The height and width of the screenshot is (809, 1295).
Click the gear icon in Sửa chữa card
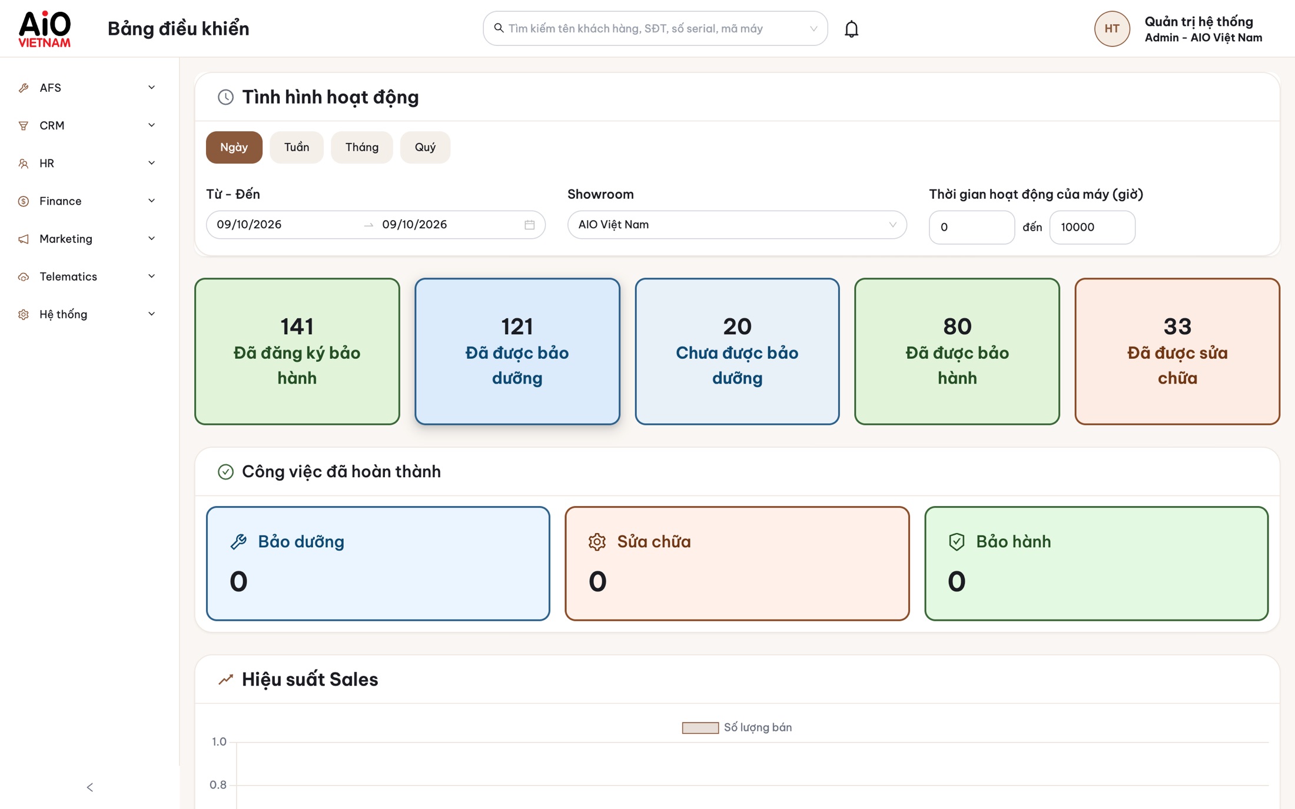pos(597,541)
